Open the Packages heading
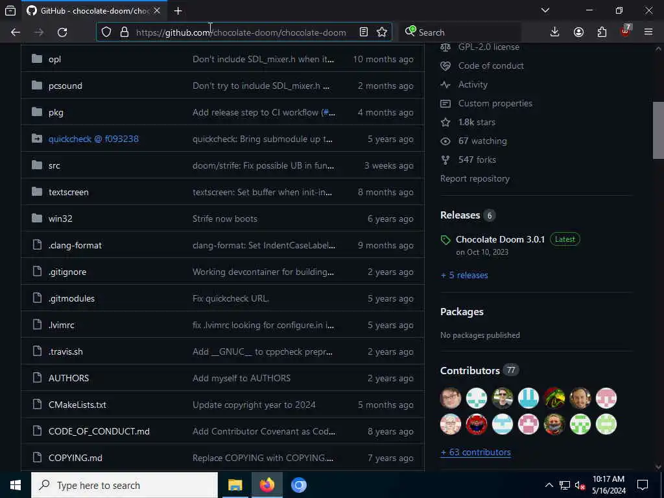Screen dimensions: 664x498 [462, 312]
